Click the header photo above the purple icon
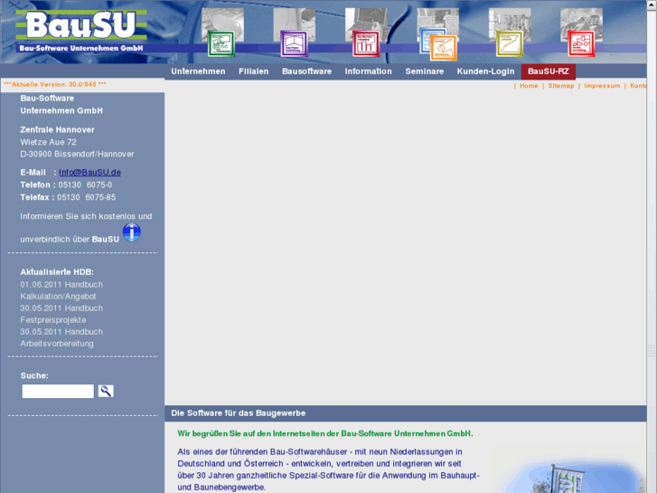 295,19
